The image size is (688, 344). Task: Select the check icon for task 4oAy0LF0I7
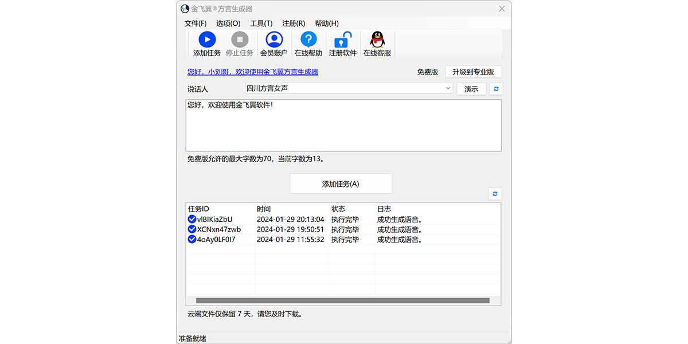coord(192,240)
